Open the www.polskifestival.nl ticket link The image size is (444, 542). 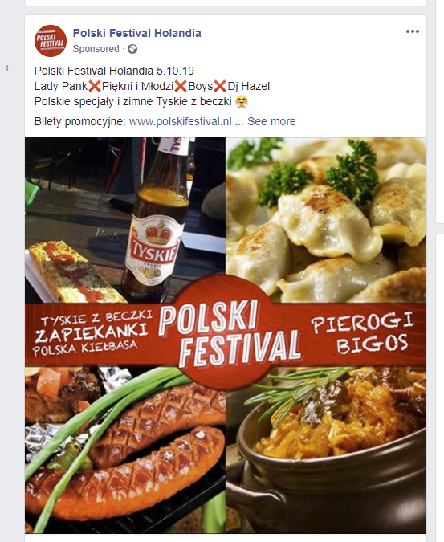pyautogui.click(x=181, y=122)
